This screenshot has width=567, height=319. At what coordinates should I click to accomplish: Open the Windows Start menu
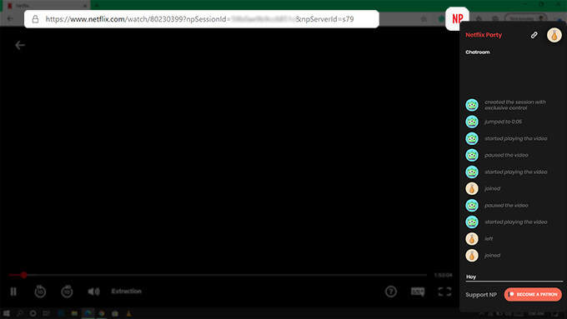point(6,313)
